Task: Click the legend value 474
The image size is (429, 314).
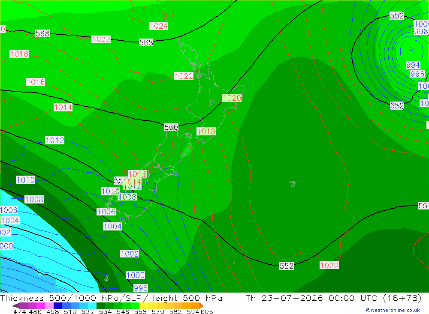Action: point(19,311)
